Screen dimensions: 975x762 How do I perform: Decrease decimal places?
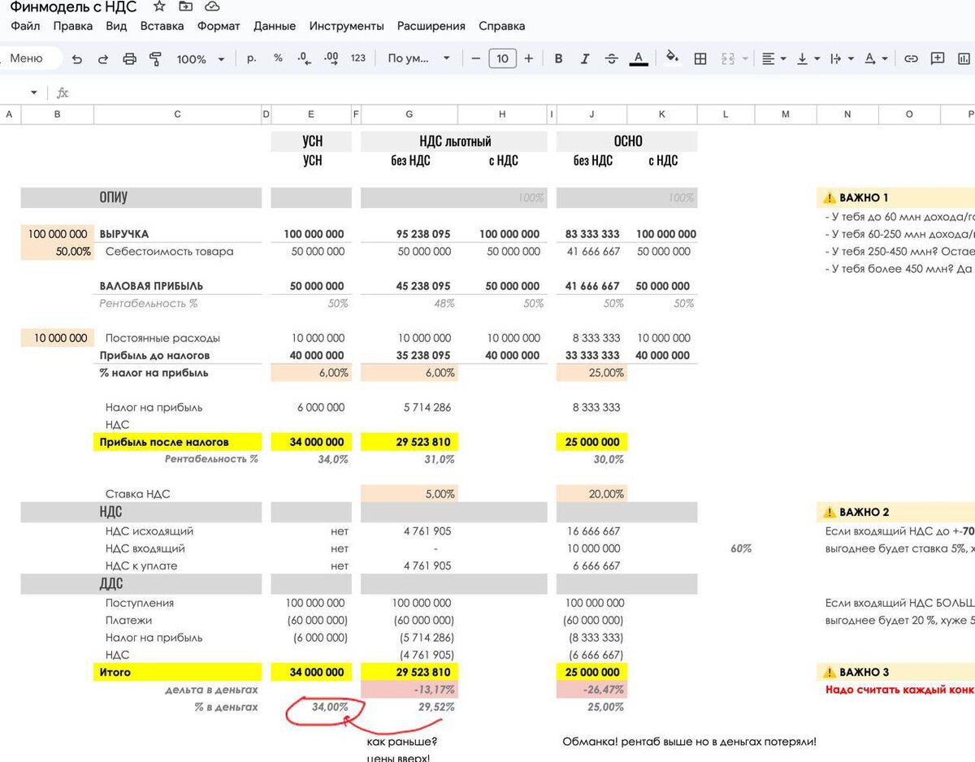[x=304, y=58]
